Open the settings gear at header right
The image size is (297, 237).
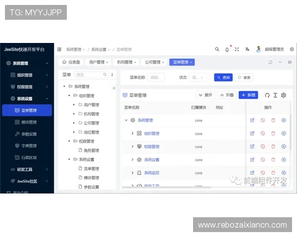tap(292, 49)
